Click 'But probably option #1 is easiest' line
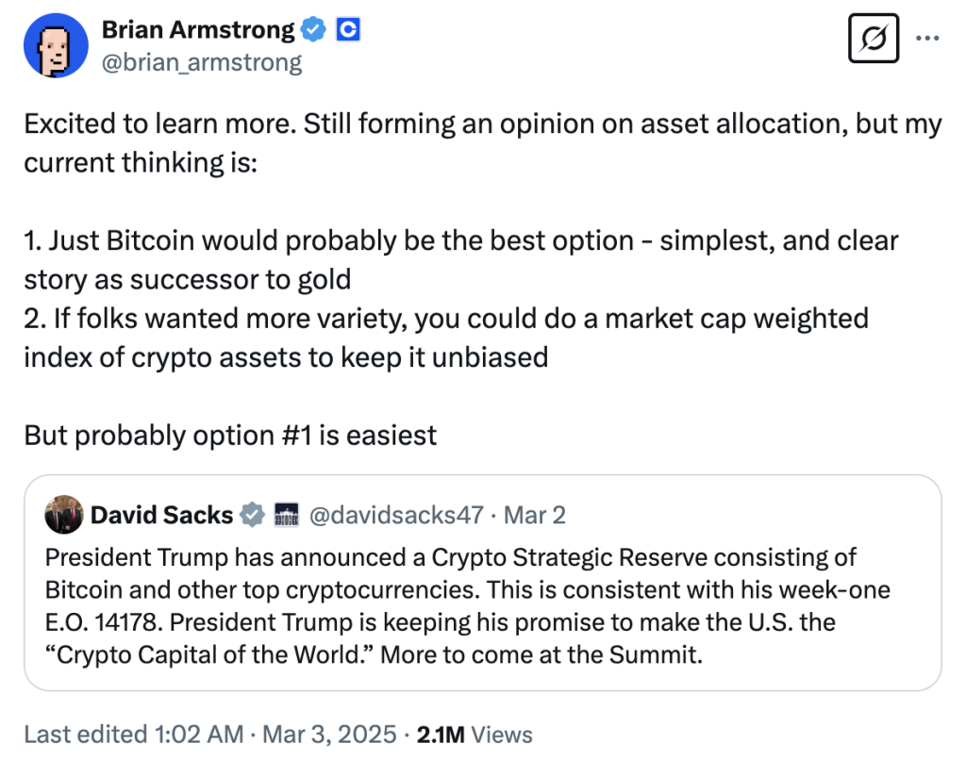The image size is (966, 776). (x=230, y=436)
